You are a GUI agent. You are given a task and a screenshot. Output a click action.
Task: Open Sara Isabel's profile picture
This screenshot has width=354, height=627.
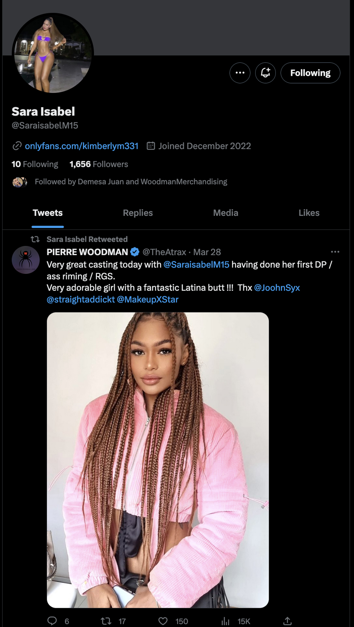(x=53, y=53)
